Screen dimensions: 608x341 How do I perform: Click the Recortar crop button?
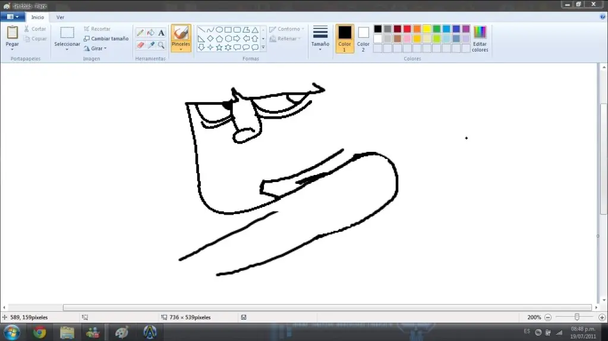(97, 29)
